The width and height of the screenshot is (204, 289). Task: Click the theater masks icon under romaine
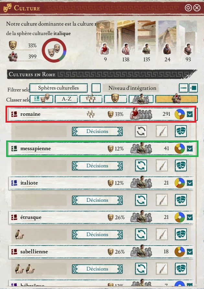[x=181, y=131]
